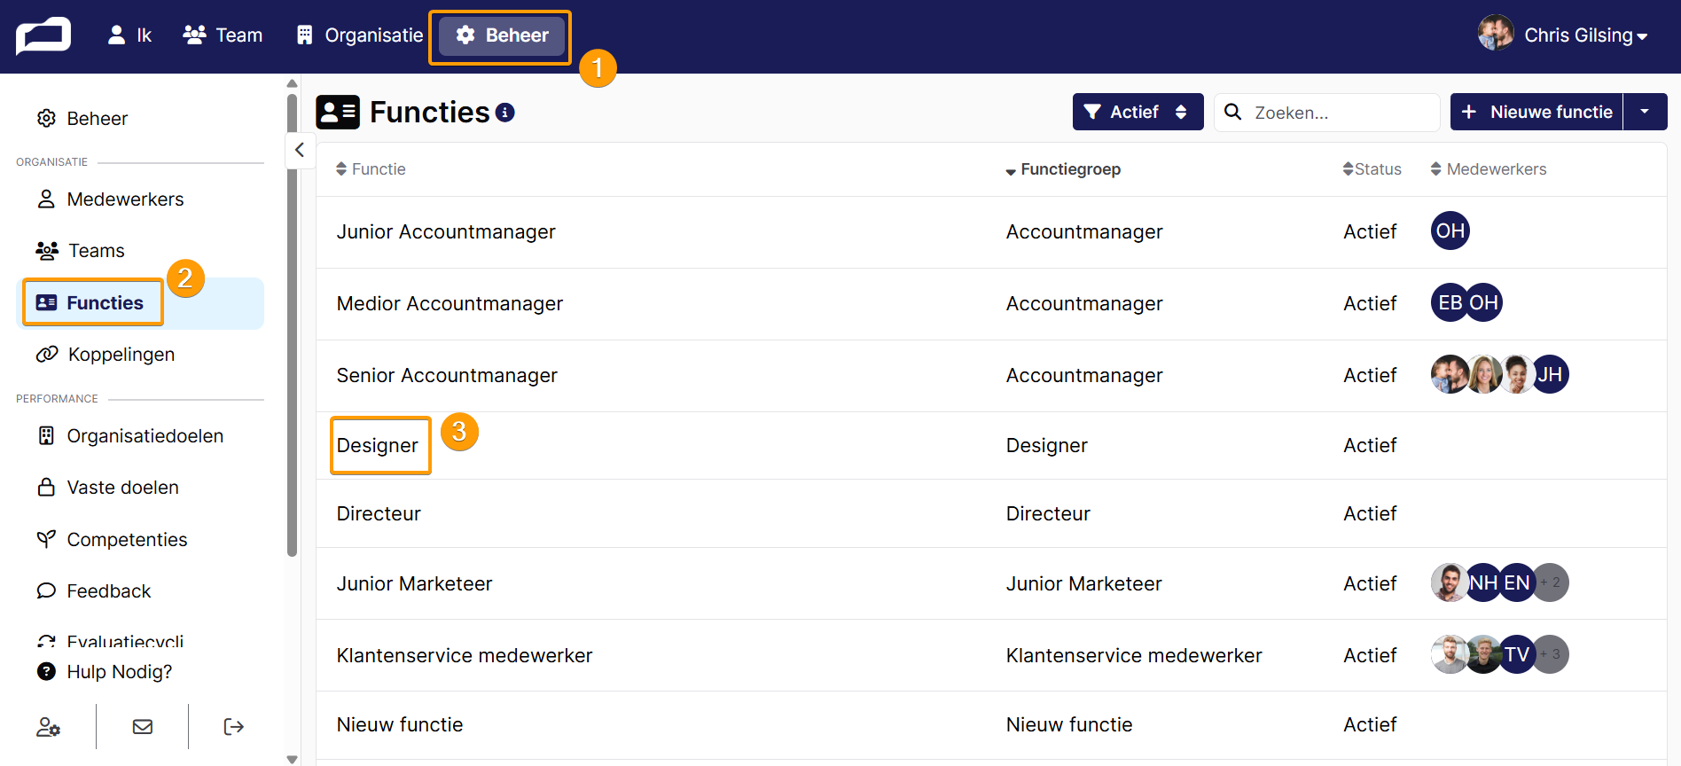The height and width of the screenshot is (766, 1681).
Task: Sort by the Medewerkers column
Action: pyautogui.click(x=1489, y=169)
